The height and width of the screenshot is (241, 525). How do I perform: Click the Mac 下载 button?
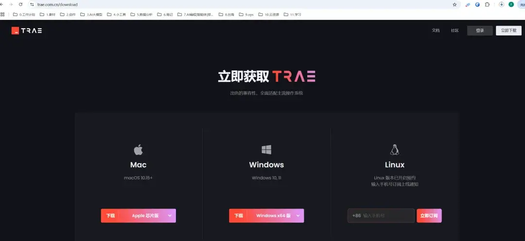pyautogui.click(x=110, y=216)
